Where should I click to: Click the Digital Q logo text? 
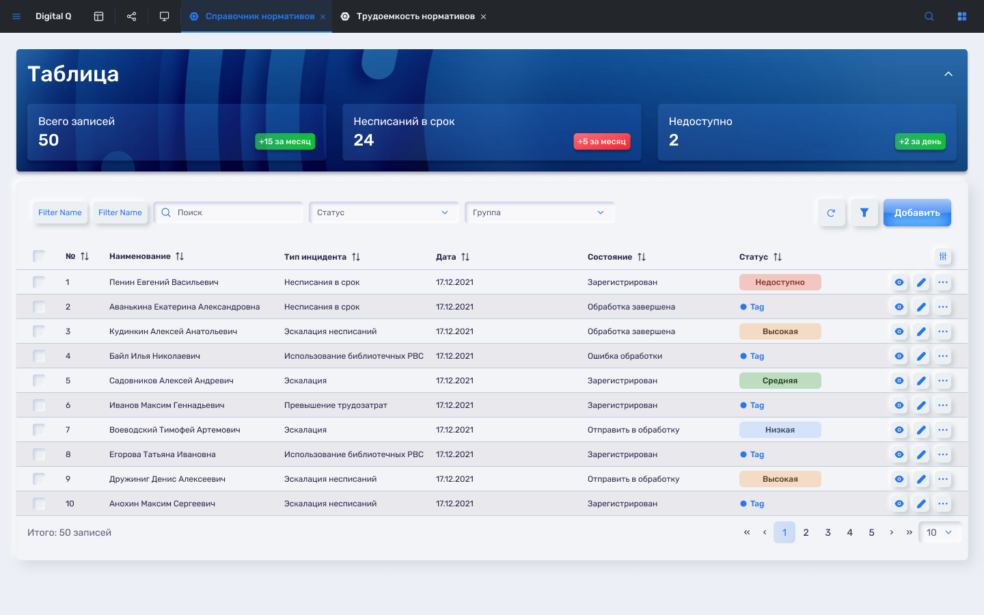click(x=53, y=16)
